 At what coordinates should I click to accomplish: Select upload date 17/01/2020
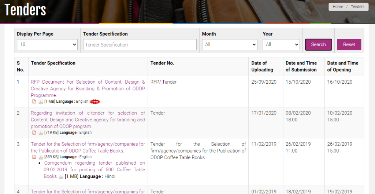pos(264,113)
